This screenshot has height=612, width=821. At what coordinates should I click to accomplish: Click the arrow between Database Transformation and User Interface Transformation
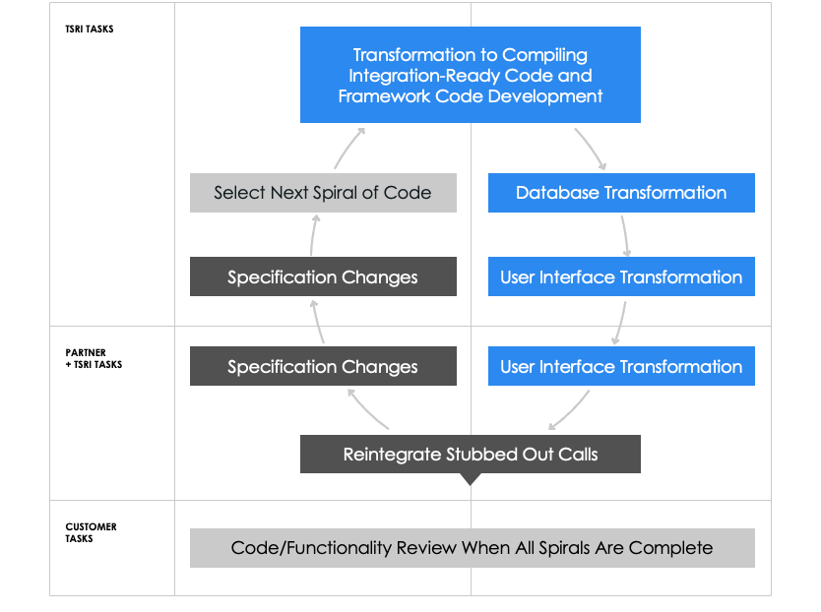point(625,234)
